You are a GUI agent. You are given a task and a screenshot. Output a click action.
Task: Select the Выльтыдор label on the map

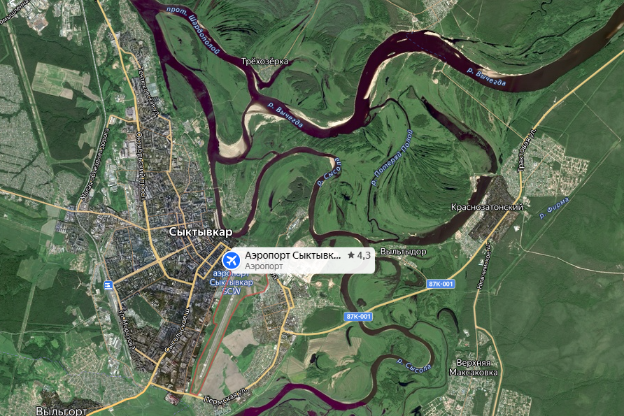click(404, 252)
